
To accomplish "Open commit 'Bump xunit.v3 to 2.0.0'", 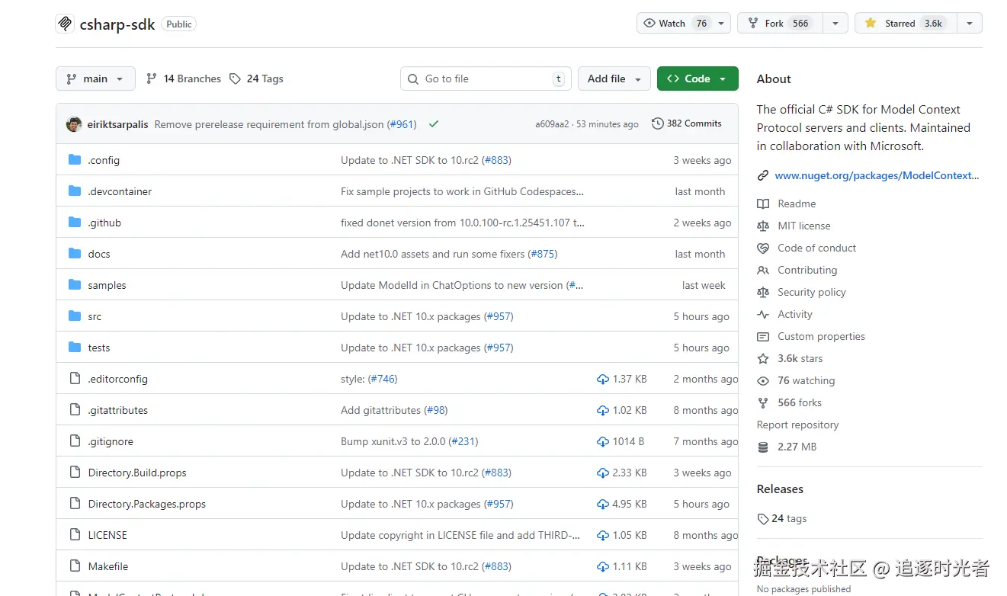I will (x=393, y=441).
